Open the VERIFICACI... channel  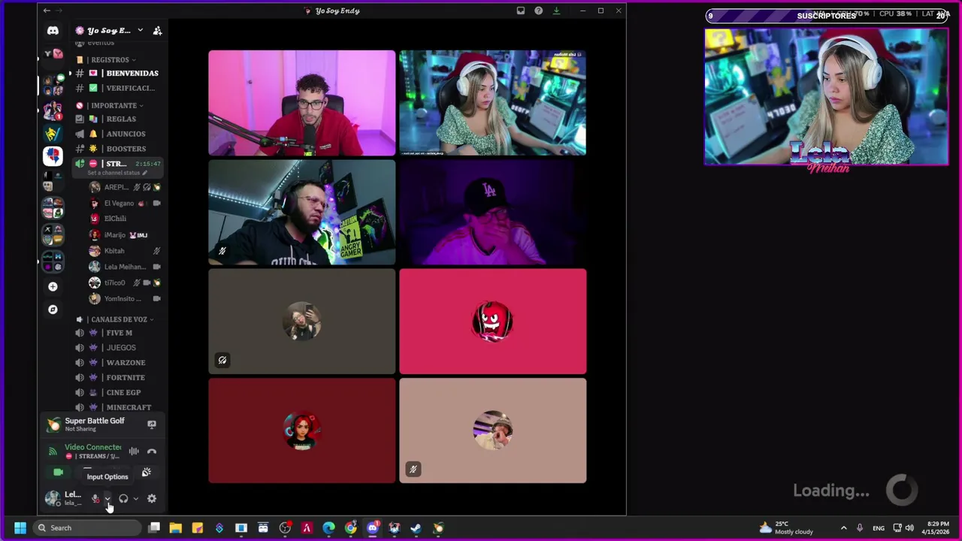pos(119,88)
